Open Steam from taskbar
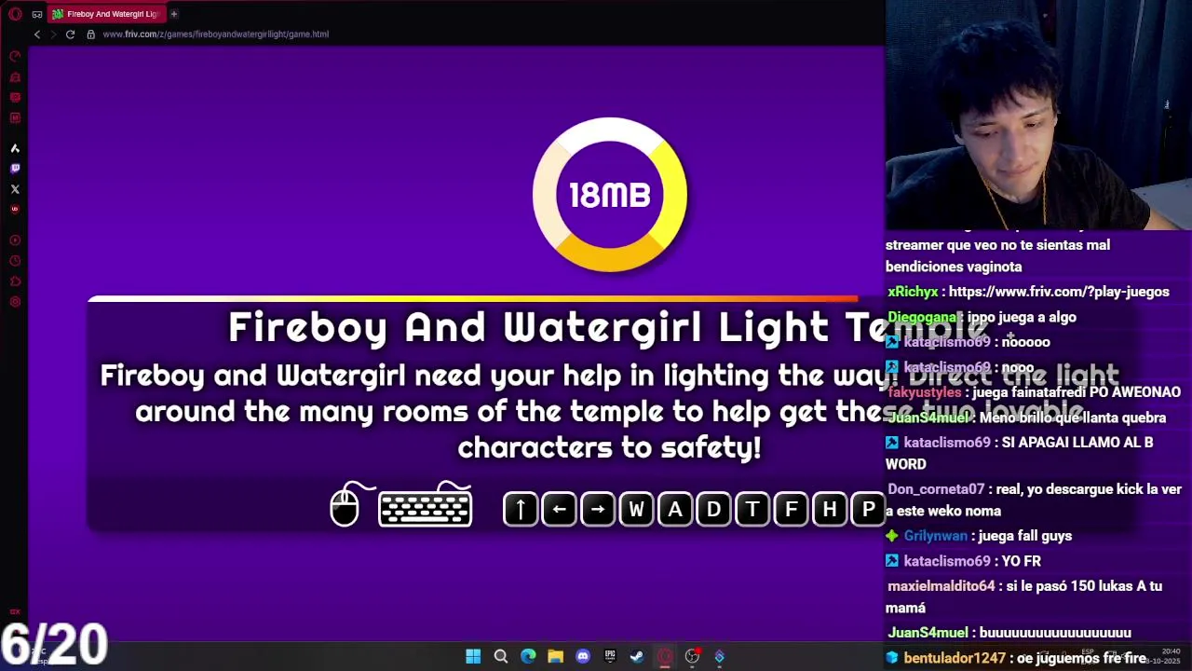Viewport: 1192px width, 671px height. click(637, 656)
